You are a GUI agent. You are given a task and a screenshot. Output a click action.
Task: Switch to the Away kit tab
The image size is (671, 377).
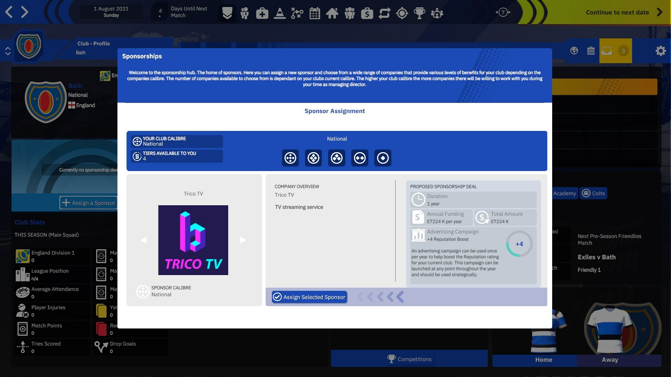610,360
